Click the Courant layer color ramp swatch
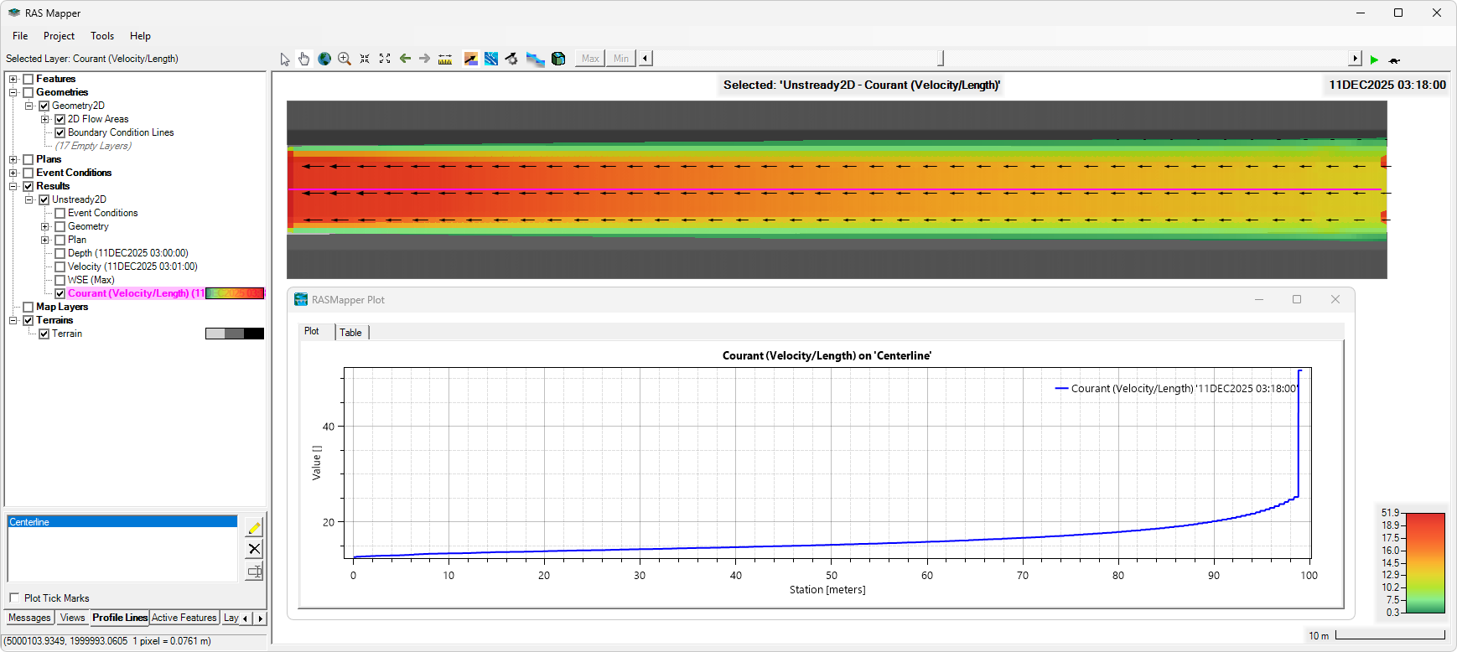1457x652 pixels. click(x=235, y=293)
